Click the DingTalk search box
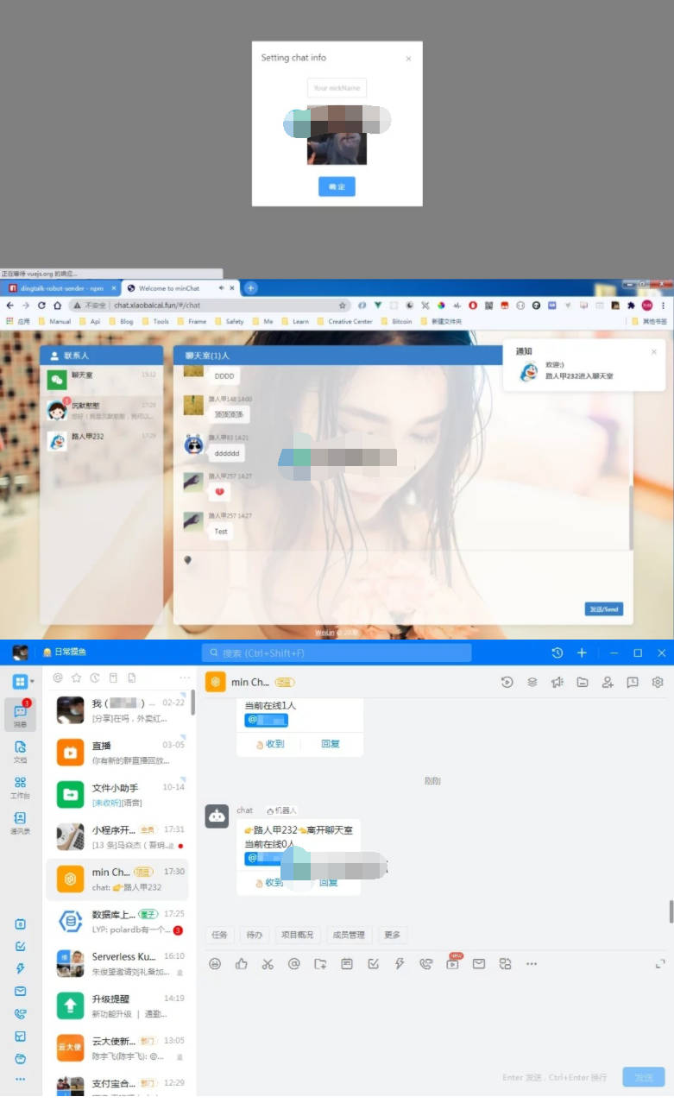Viewport: 674px width, 1103px height. (x=337, y=652)
